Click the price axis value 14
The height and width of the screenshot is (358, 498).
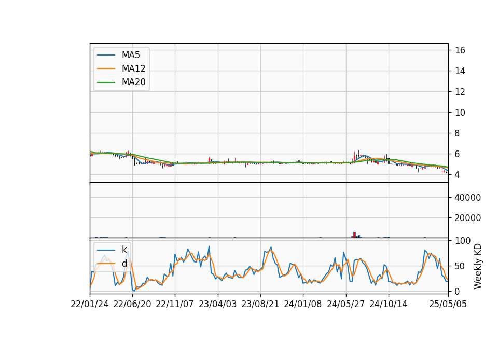460,71
